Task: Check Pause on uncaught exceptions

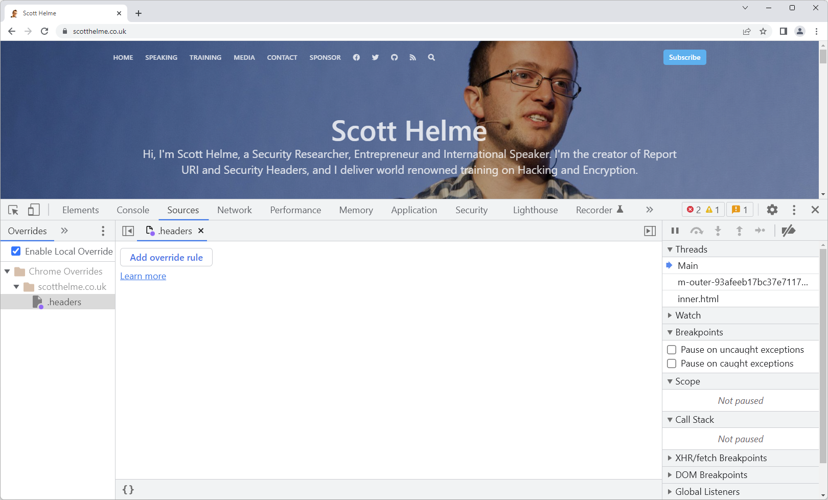Action: tap(672, 350)
